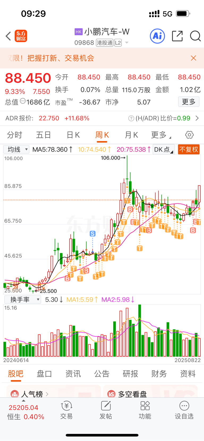Tap the 20:75.538 MA value

(x=134, y=150)
